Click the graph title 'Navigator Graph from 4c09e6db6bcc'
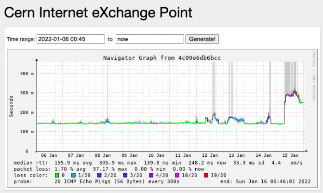Image resolution: width=323 pixels, height=193 pixels. click(162, 58)
